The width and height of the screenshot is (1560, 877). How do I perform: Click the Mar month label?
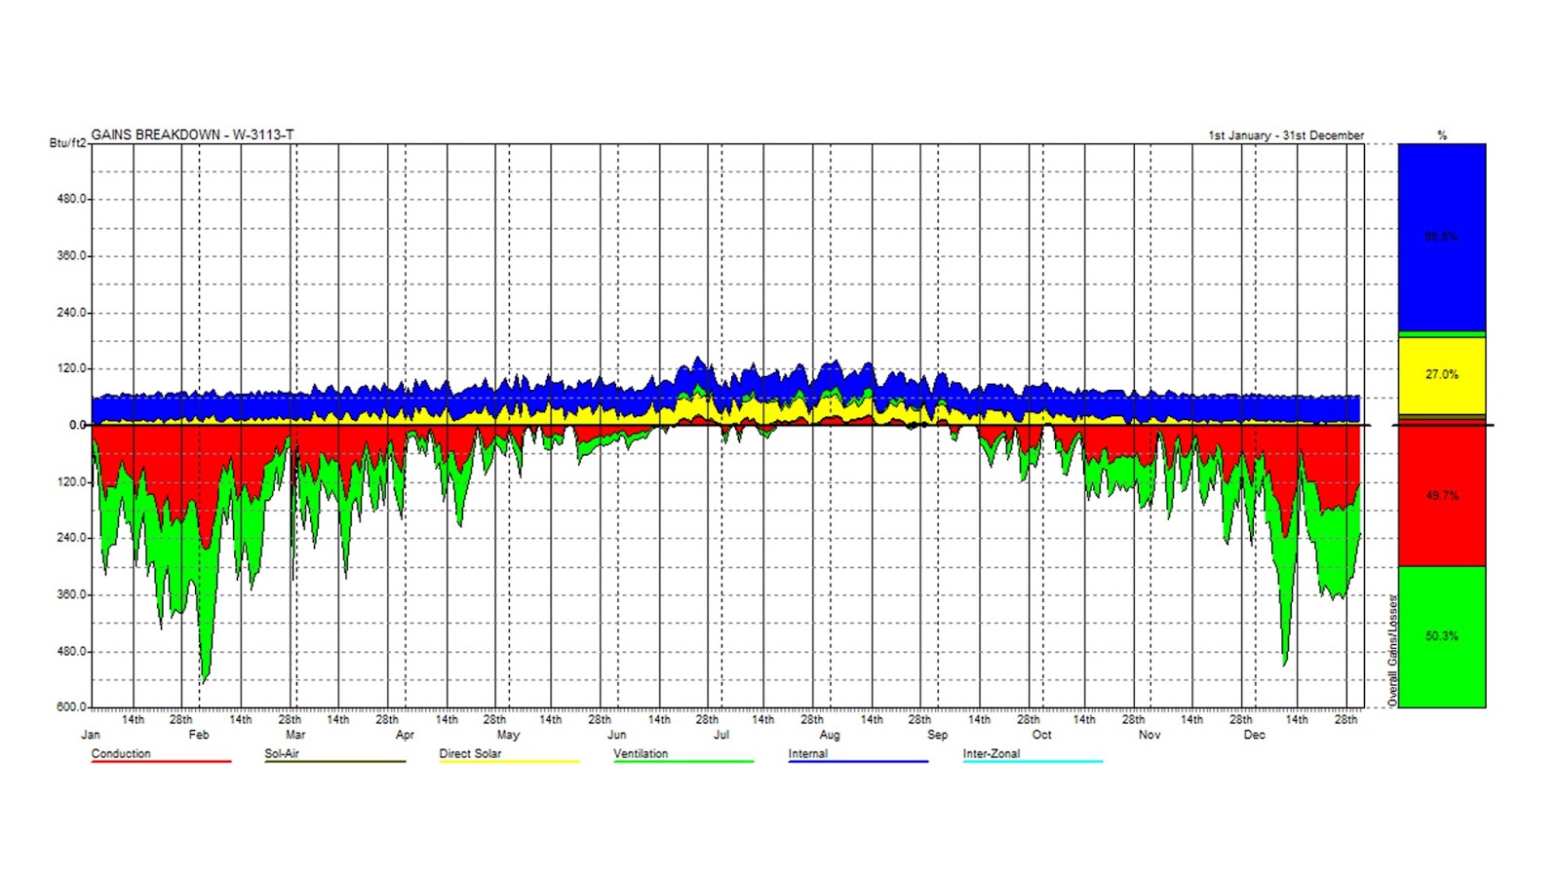295,735
